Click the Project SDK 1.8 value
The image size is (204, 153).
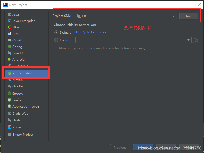84,16
